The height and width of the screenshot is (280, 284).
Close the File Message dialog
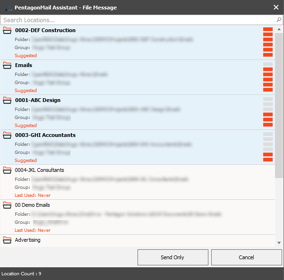(276, 7)
